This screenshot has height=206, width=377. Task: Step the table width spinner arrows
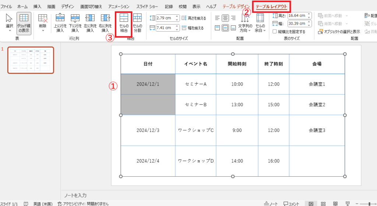(309, 24)
